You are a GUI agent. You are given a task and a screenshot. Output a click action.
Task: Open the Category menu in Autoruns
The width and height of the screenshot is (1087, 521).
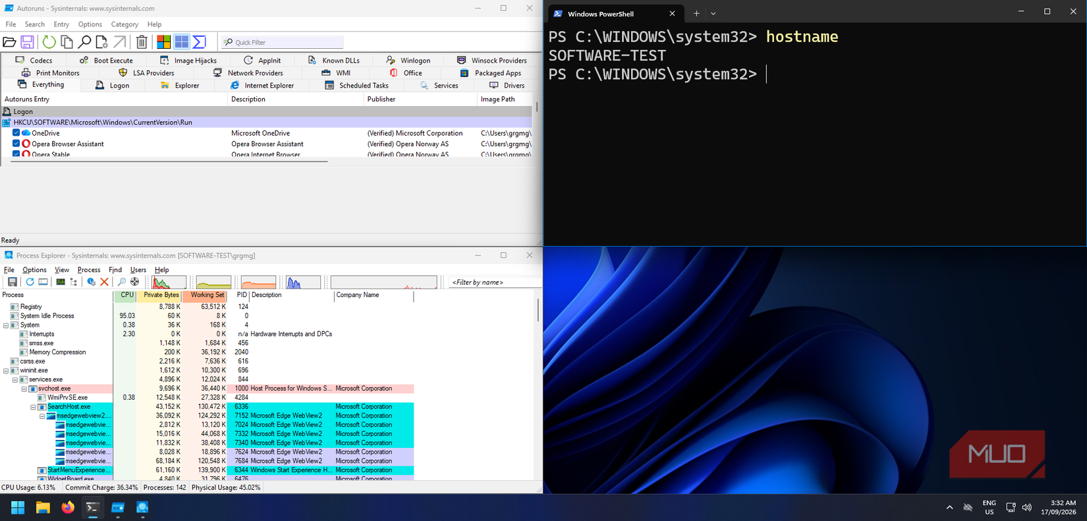125,24
